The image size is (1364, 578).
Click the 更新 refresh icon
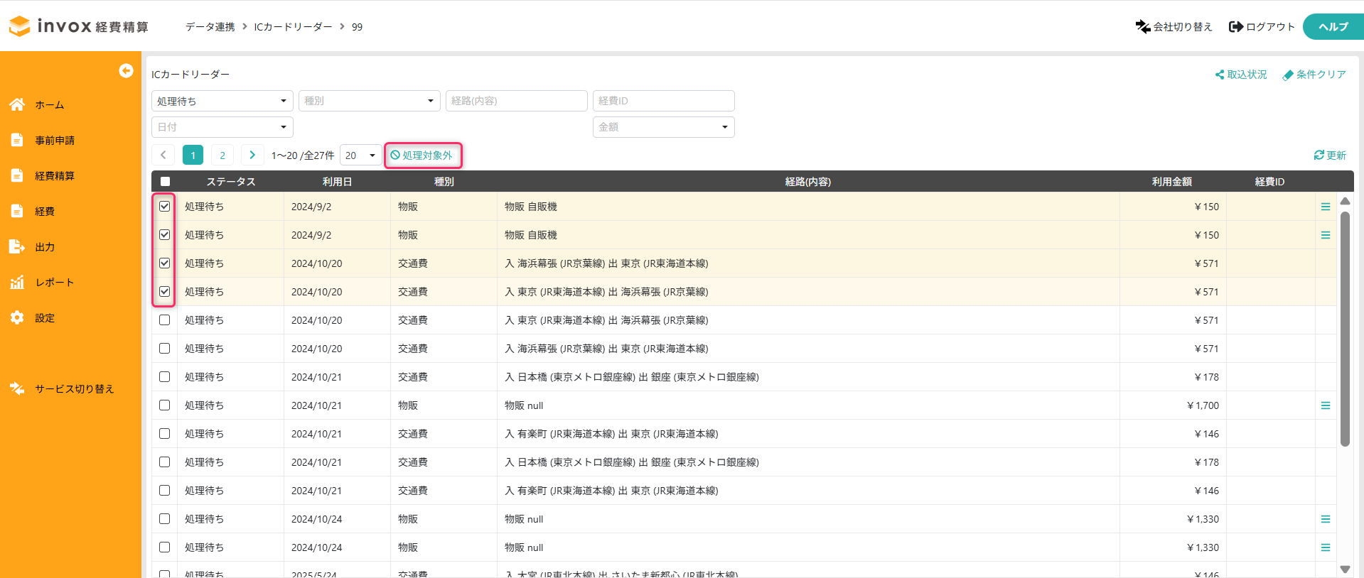click(x=1319, y=155)
